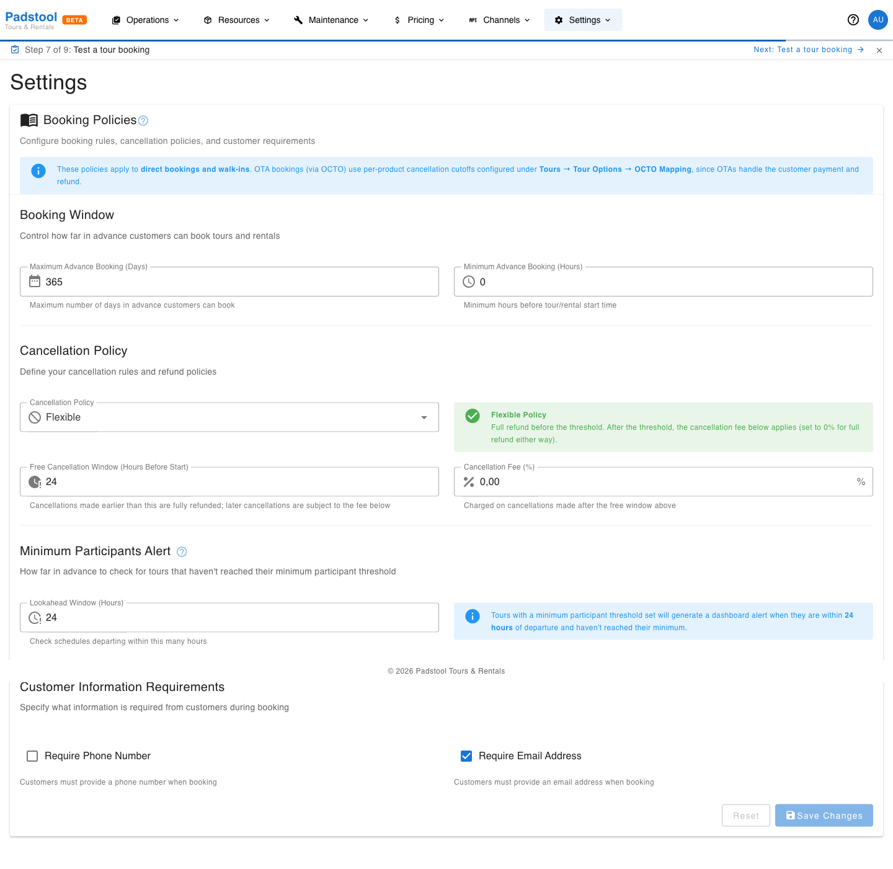
Task: Open the Resources menu
Action: coord(237,20)
